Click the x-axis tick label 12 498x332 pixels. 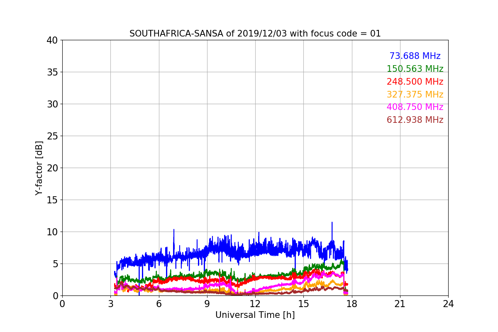point(255,304)
